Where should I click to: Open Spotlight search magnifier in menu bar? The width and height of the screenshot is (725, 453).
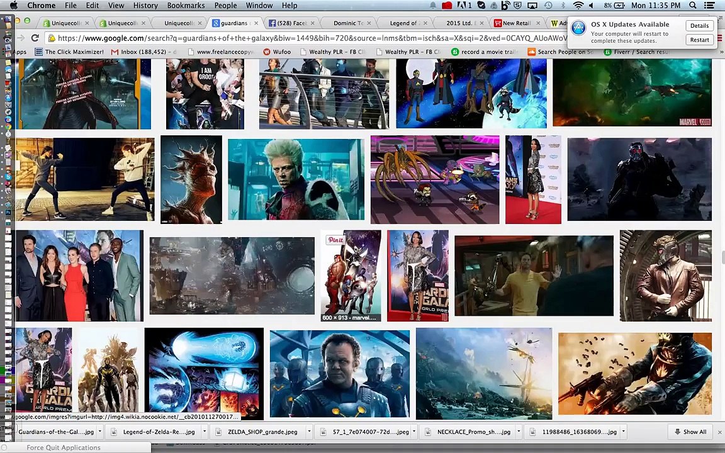[693, 6]
